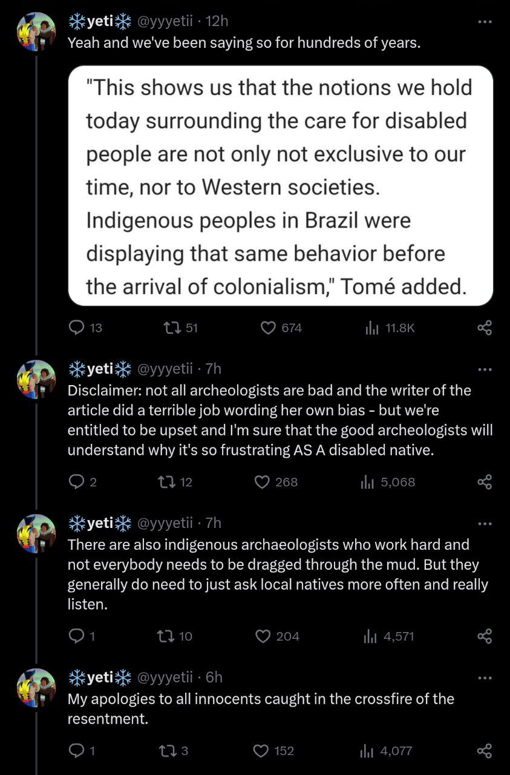Open more options on the Disclaimer tweet
Screen dimensions: 510x775
click(x=485, y=369)
